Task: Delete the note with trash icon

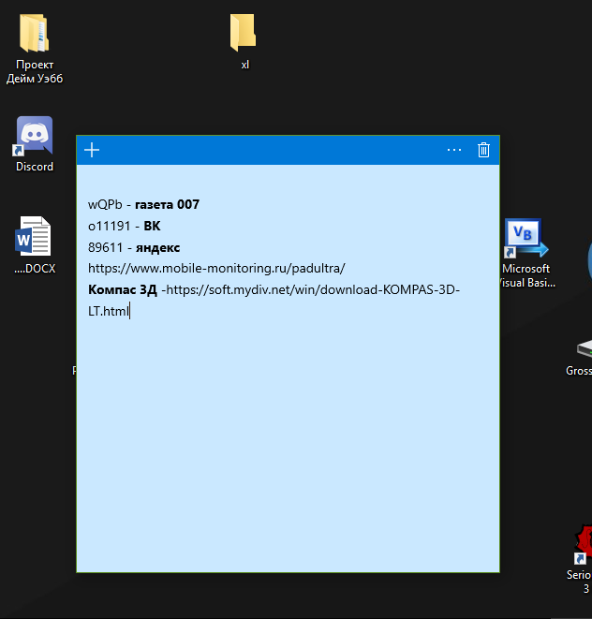Action: point(483,150)
